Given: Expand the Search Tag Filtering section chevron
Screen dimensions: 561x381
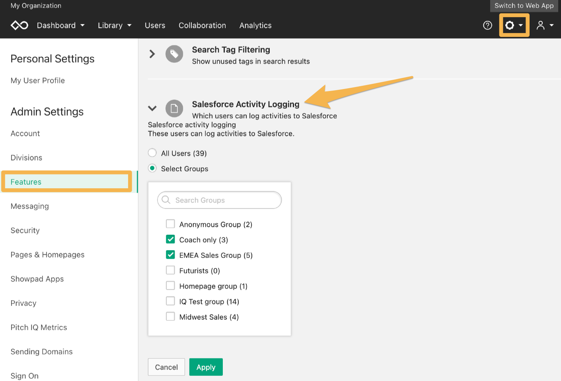Looking at the screenshot, I should click(x=152, y=54).
